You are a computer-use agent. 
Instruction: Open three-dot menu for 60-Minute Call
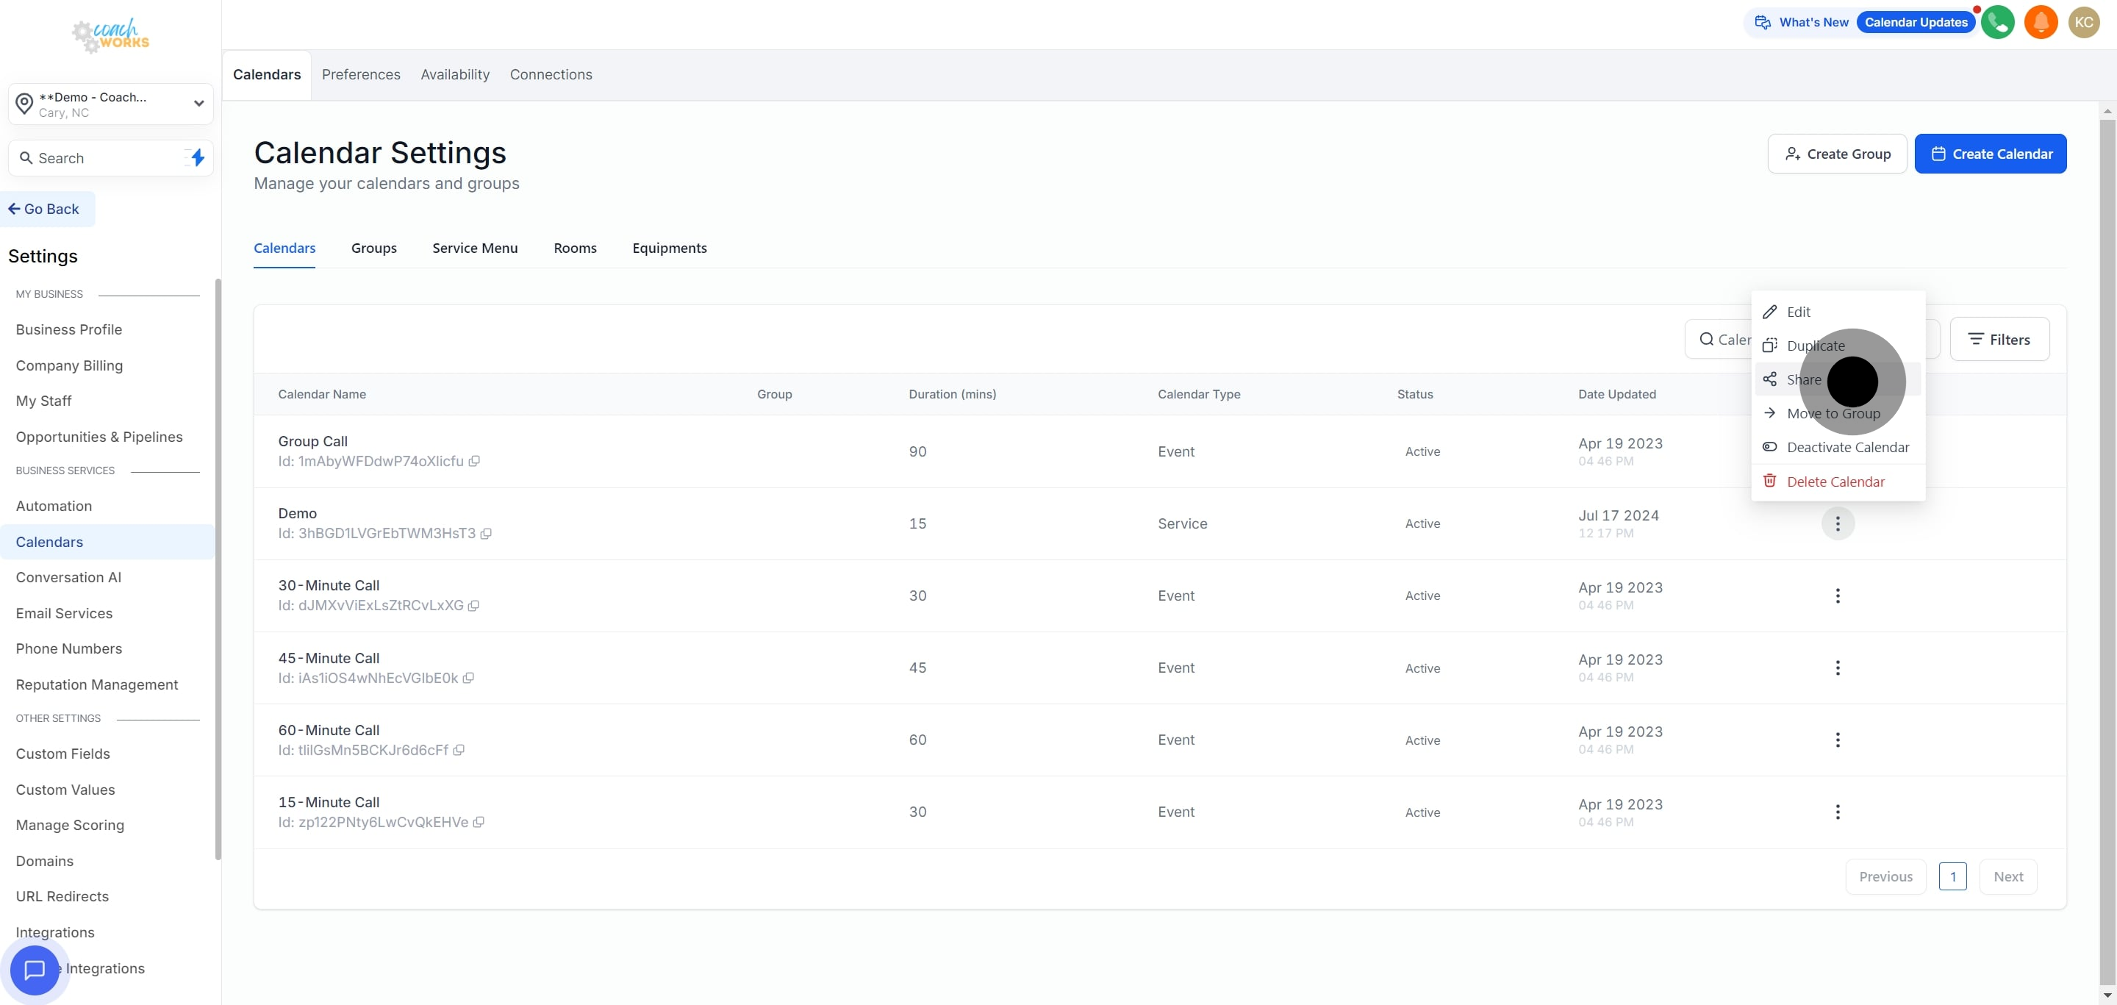(x=1838, y=740)
